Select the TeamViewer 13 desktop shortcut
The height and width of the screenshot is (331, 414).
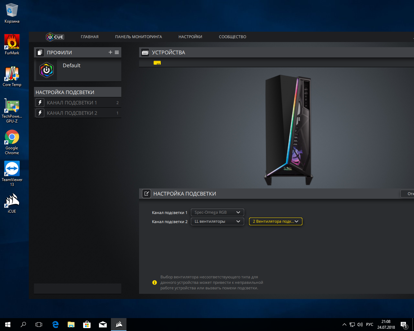(x=12, y=174)
